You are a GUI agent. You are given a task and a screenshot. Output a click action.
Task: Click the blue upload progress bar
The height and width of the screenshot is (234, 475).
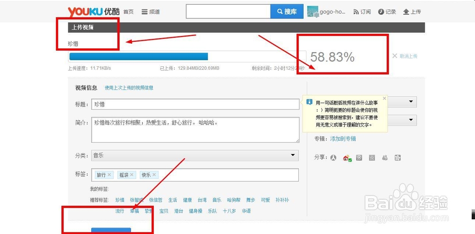pyautogui.click(x=139, y=56)
